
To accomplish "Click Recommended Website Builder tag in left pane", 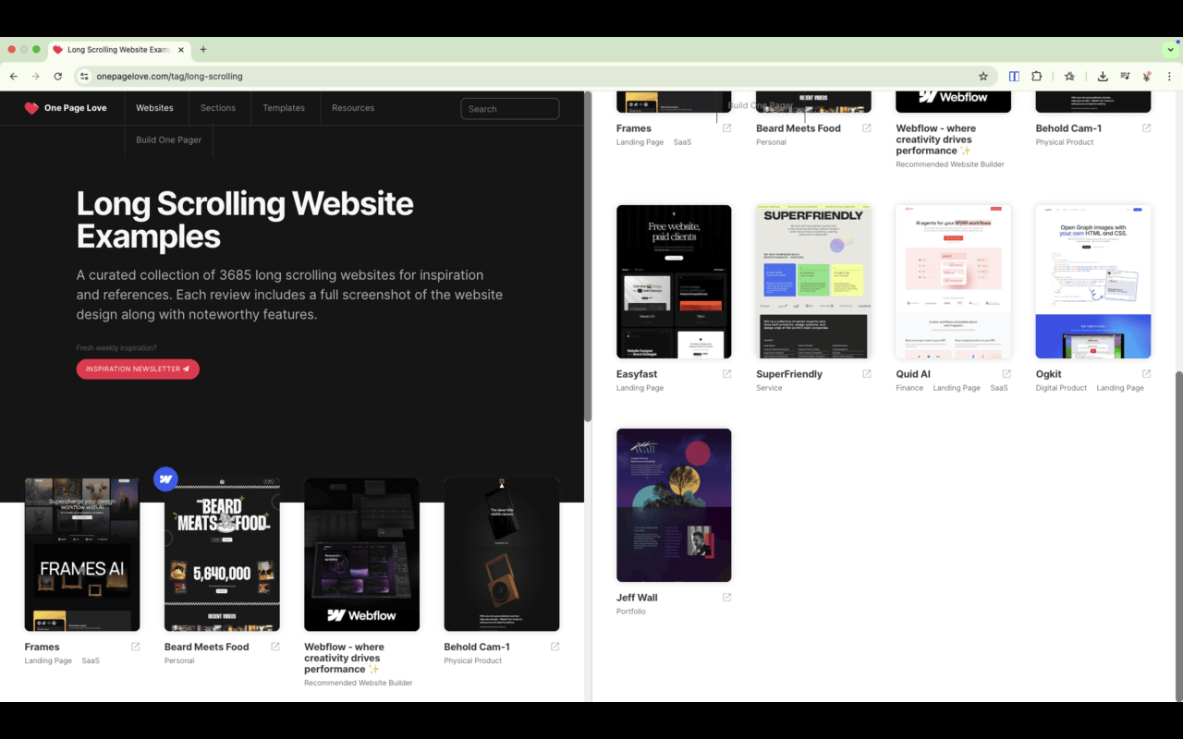I will [x=359, y=683].
